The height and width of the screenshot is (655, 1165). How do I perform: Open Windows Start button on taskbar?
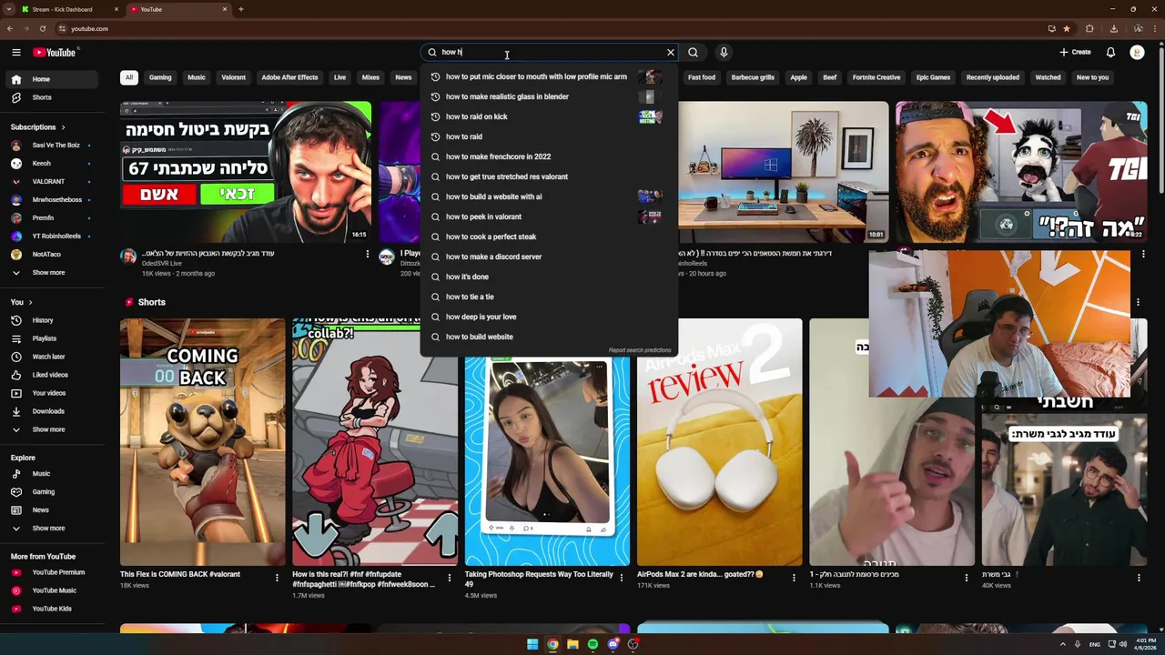coord(532,644)
